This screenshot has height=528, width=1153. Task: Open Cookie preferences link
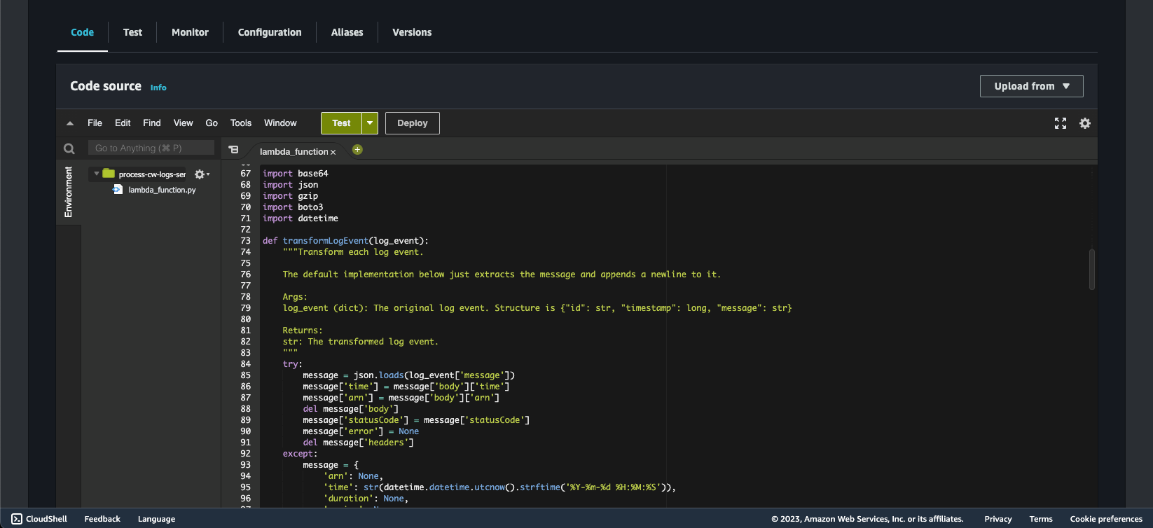click(1106, 519)
